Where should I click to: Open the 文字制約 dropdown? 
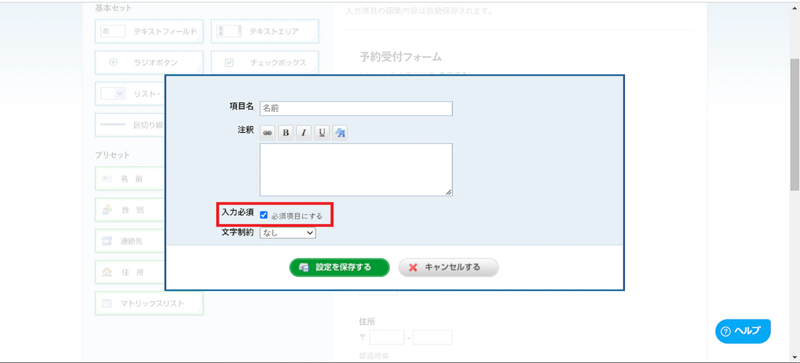(x=287, y=233)
